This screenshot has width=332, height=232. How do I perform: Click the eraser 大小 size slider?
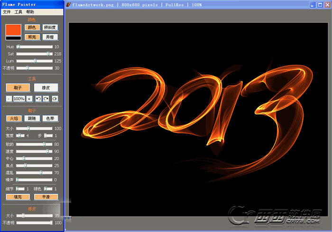pos(35,215)
